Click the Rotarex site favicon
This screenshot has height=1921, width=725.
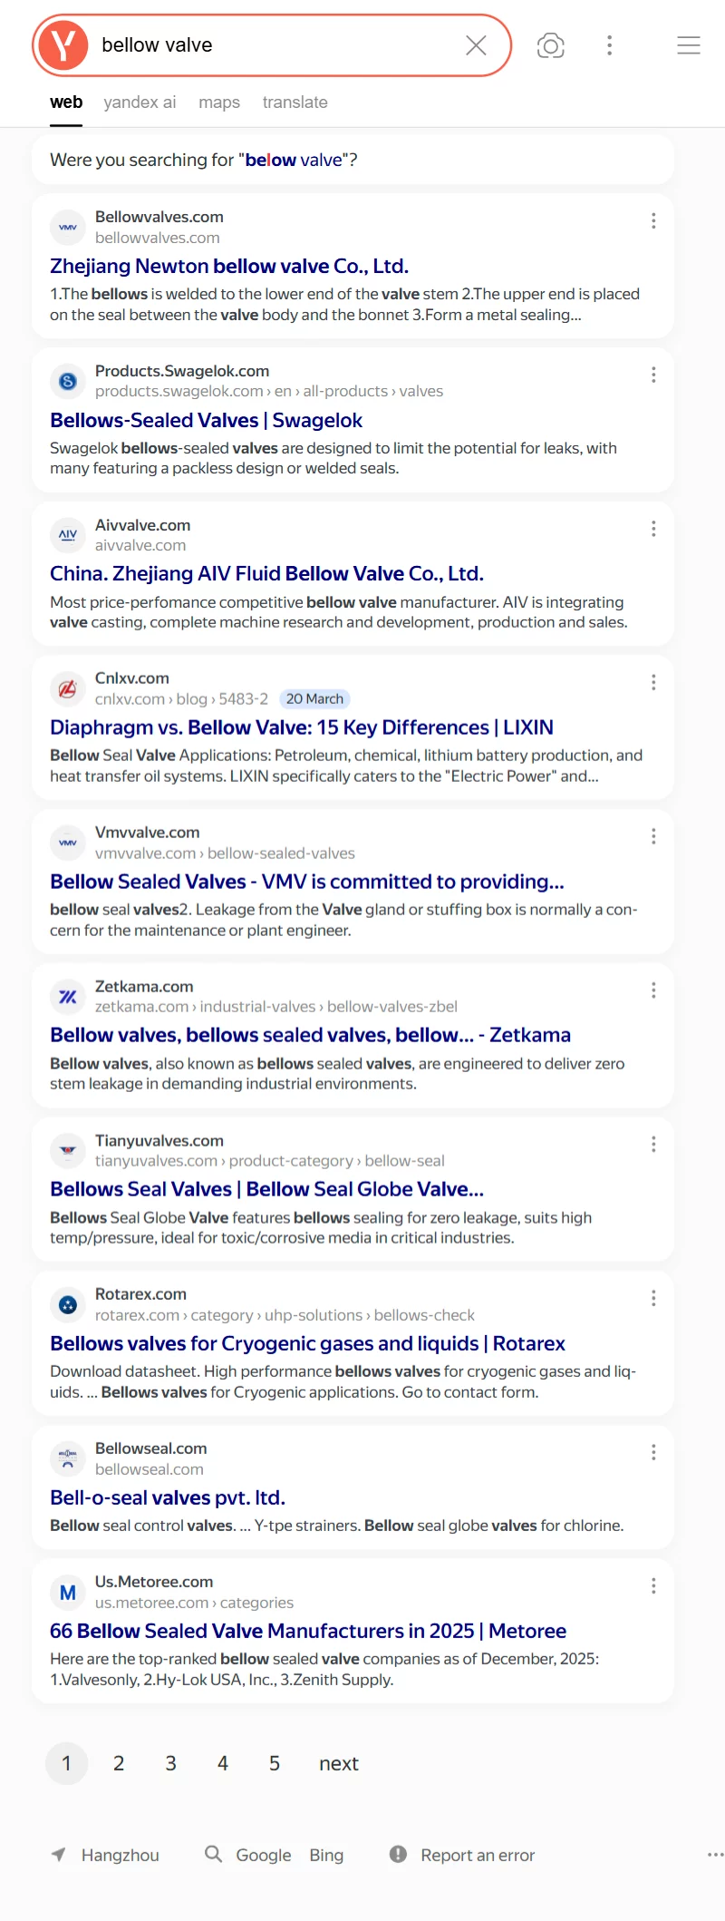67,1304
